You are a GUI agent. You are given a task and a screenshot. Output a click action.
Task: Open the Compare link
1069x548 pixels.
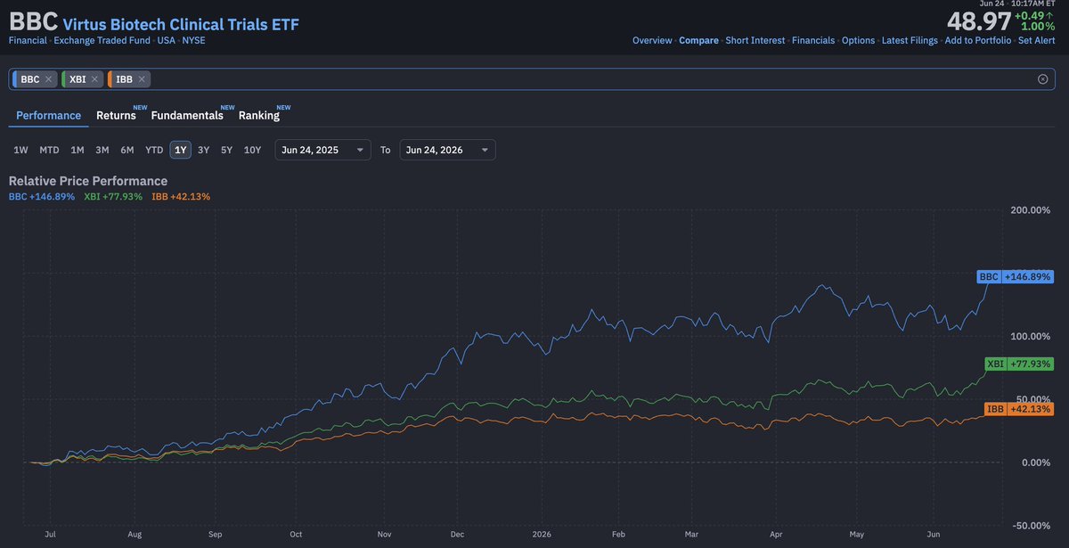pyautogui.click(x=698, y=41)
